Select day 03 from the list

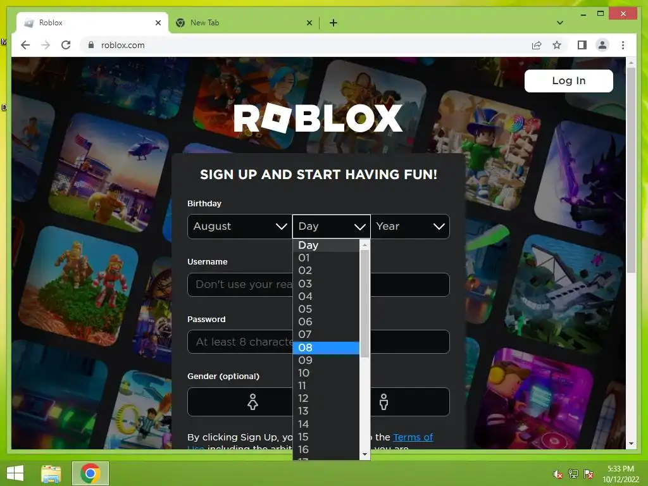pyautogui.click(x=326, y=283)
